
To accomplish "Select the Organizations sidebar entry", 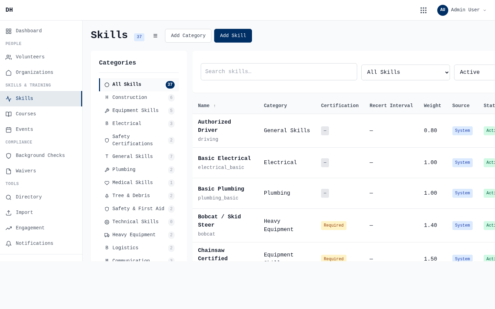I will (34, 72).
